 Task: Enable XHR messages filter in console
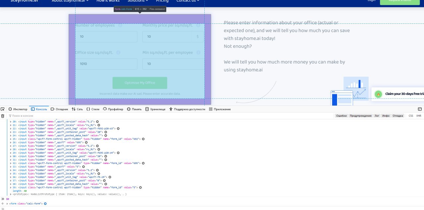(x=419, y=116)
